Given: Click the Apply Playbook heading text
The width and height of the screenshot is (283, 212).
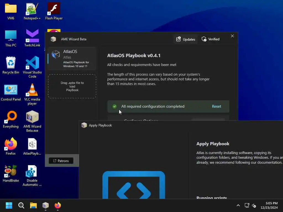Looking at the screenshot, I should [x=213, y=144].
